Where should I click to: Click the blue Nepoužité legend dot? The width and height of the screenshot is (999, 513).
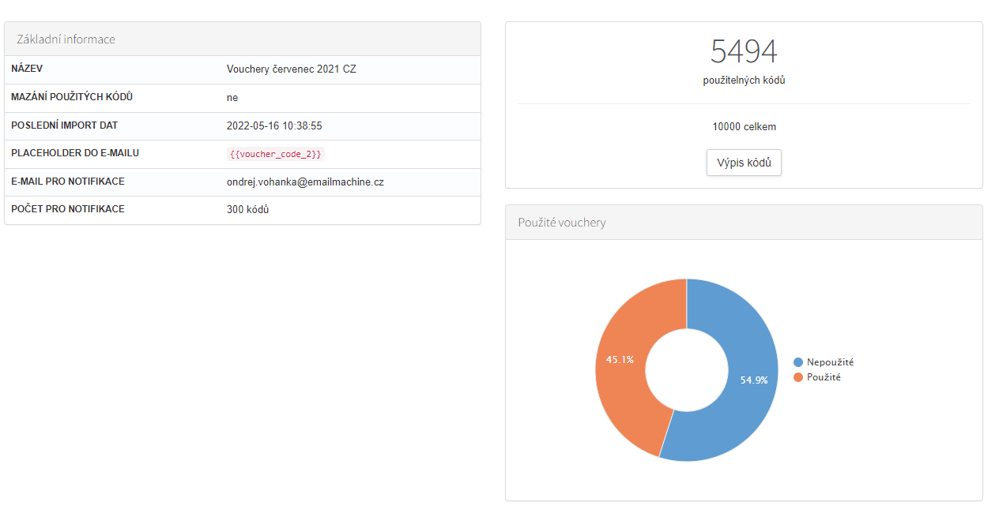click(x=798, y=362)
